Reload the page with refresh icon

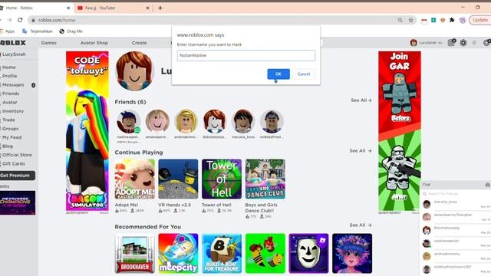20,20
